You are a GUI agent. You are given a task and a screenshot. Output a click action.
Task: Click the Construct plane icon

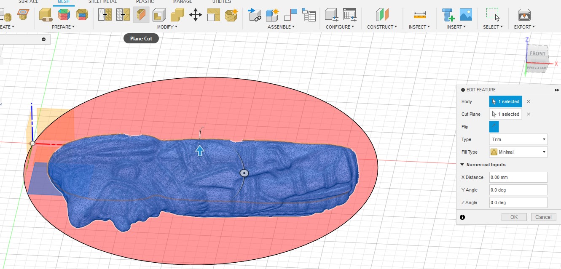point(382,15)
